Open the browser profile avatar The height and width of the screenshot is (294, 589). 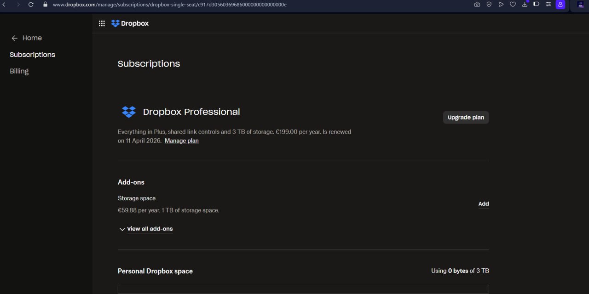pyautogui.click(x=560, y=5)
